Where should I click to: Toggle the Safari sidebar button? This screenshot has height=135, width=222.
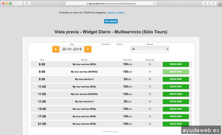27,3
